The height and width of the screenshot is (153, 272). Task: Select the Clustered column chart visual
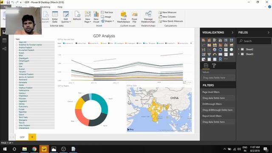click(220, 40)
